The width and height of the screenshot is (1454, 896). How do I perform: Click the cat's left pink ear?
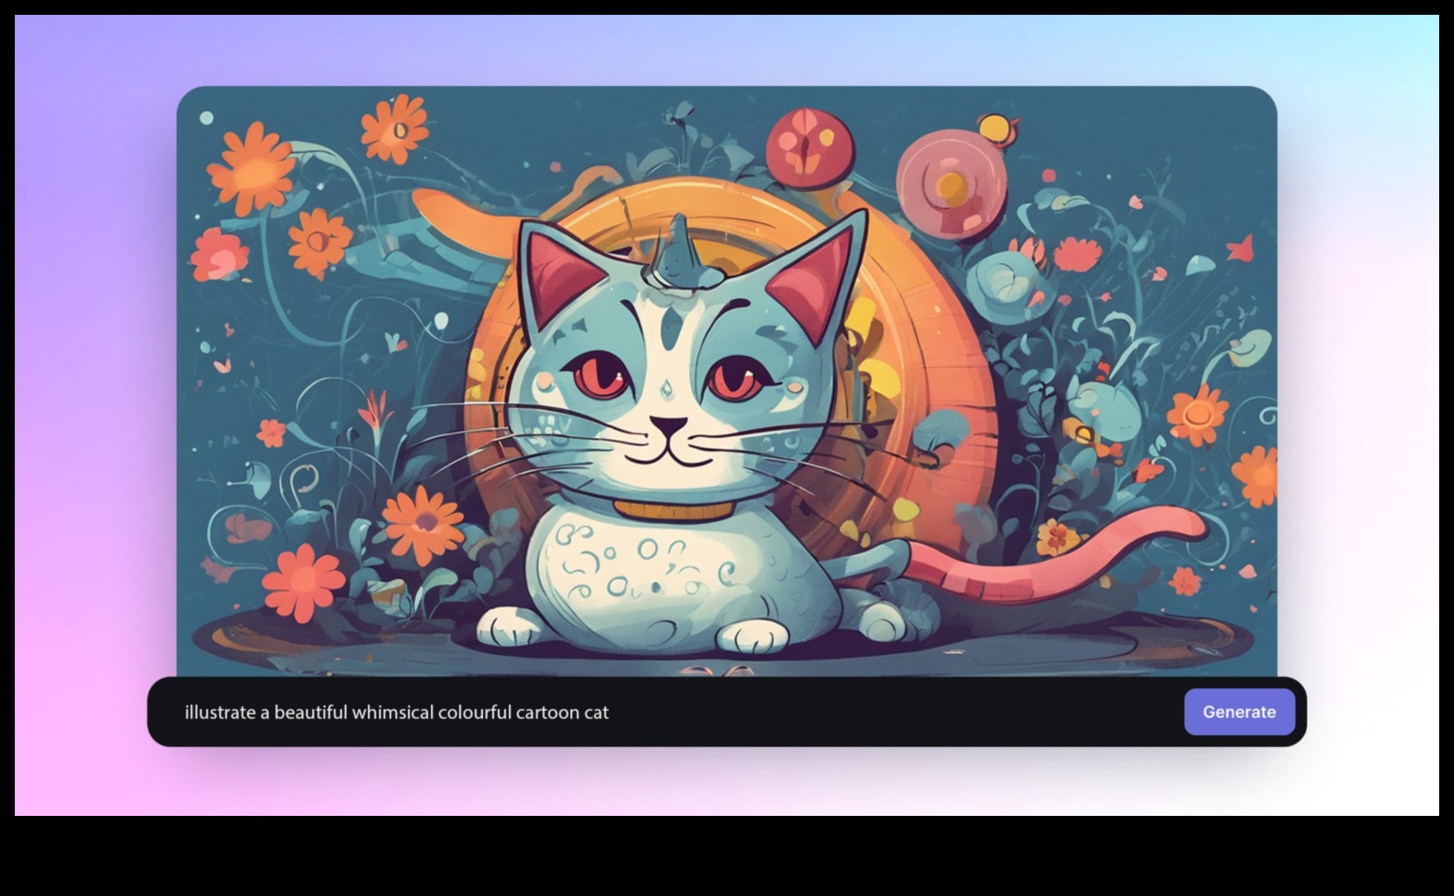[x=560, y=273]
